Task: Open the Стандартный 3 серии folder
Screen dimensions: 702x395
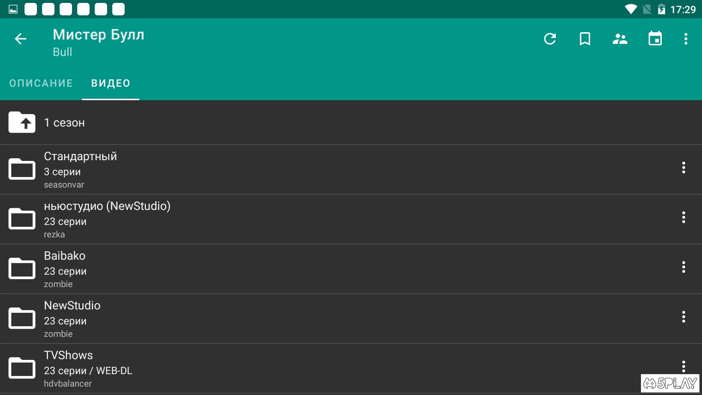Action: click(80, 169)
